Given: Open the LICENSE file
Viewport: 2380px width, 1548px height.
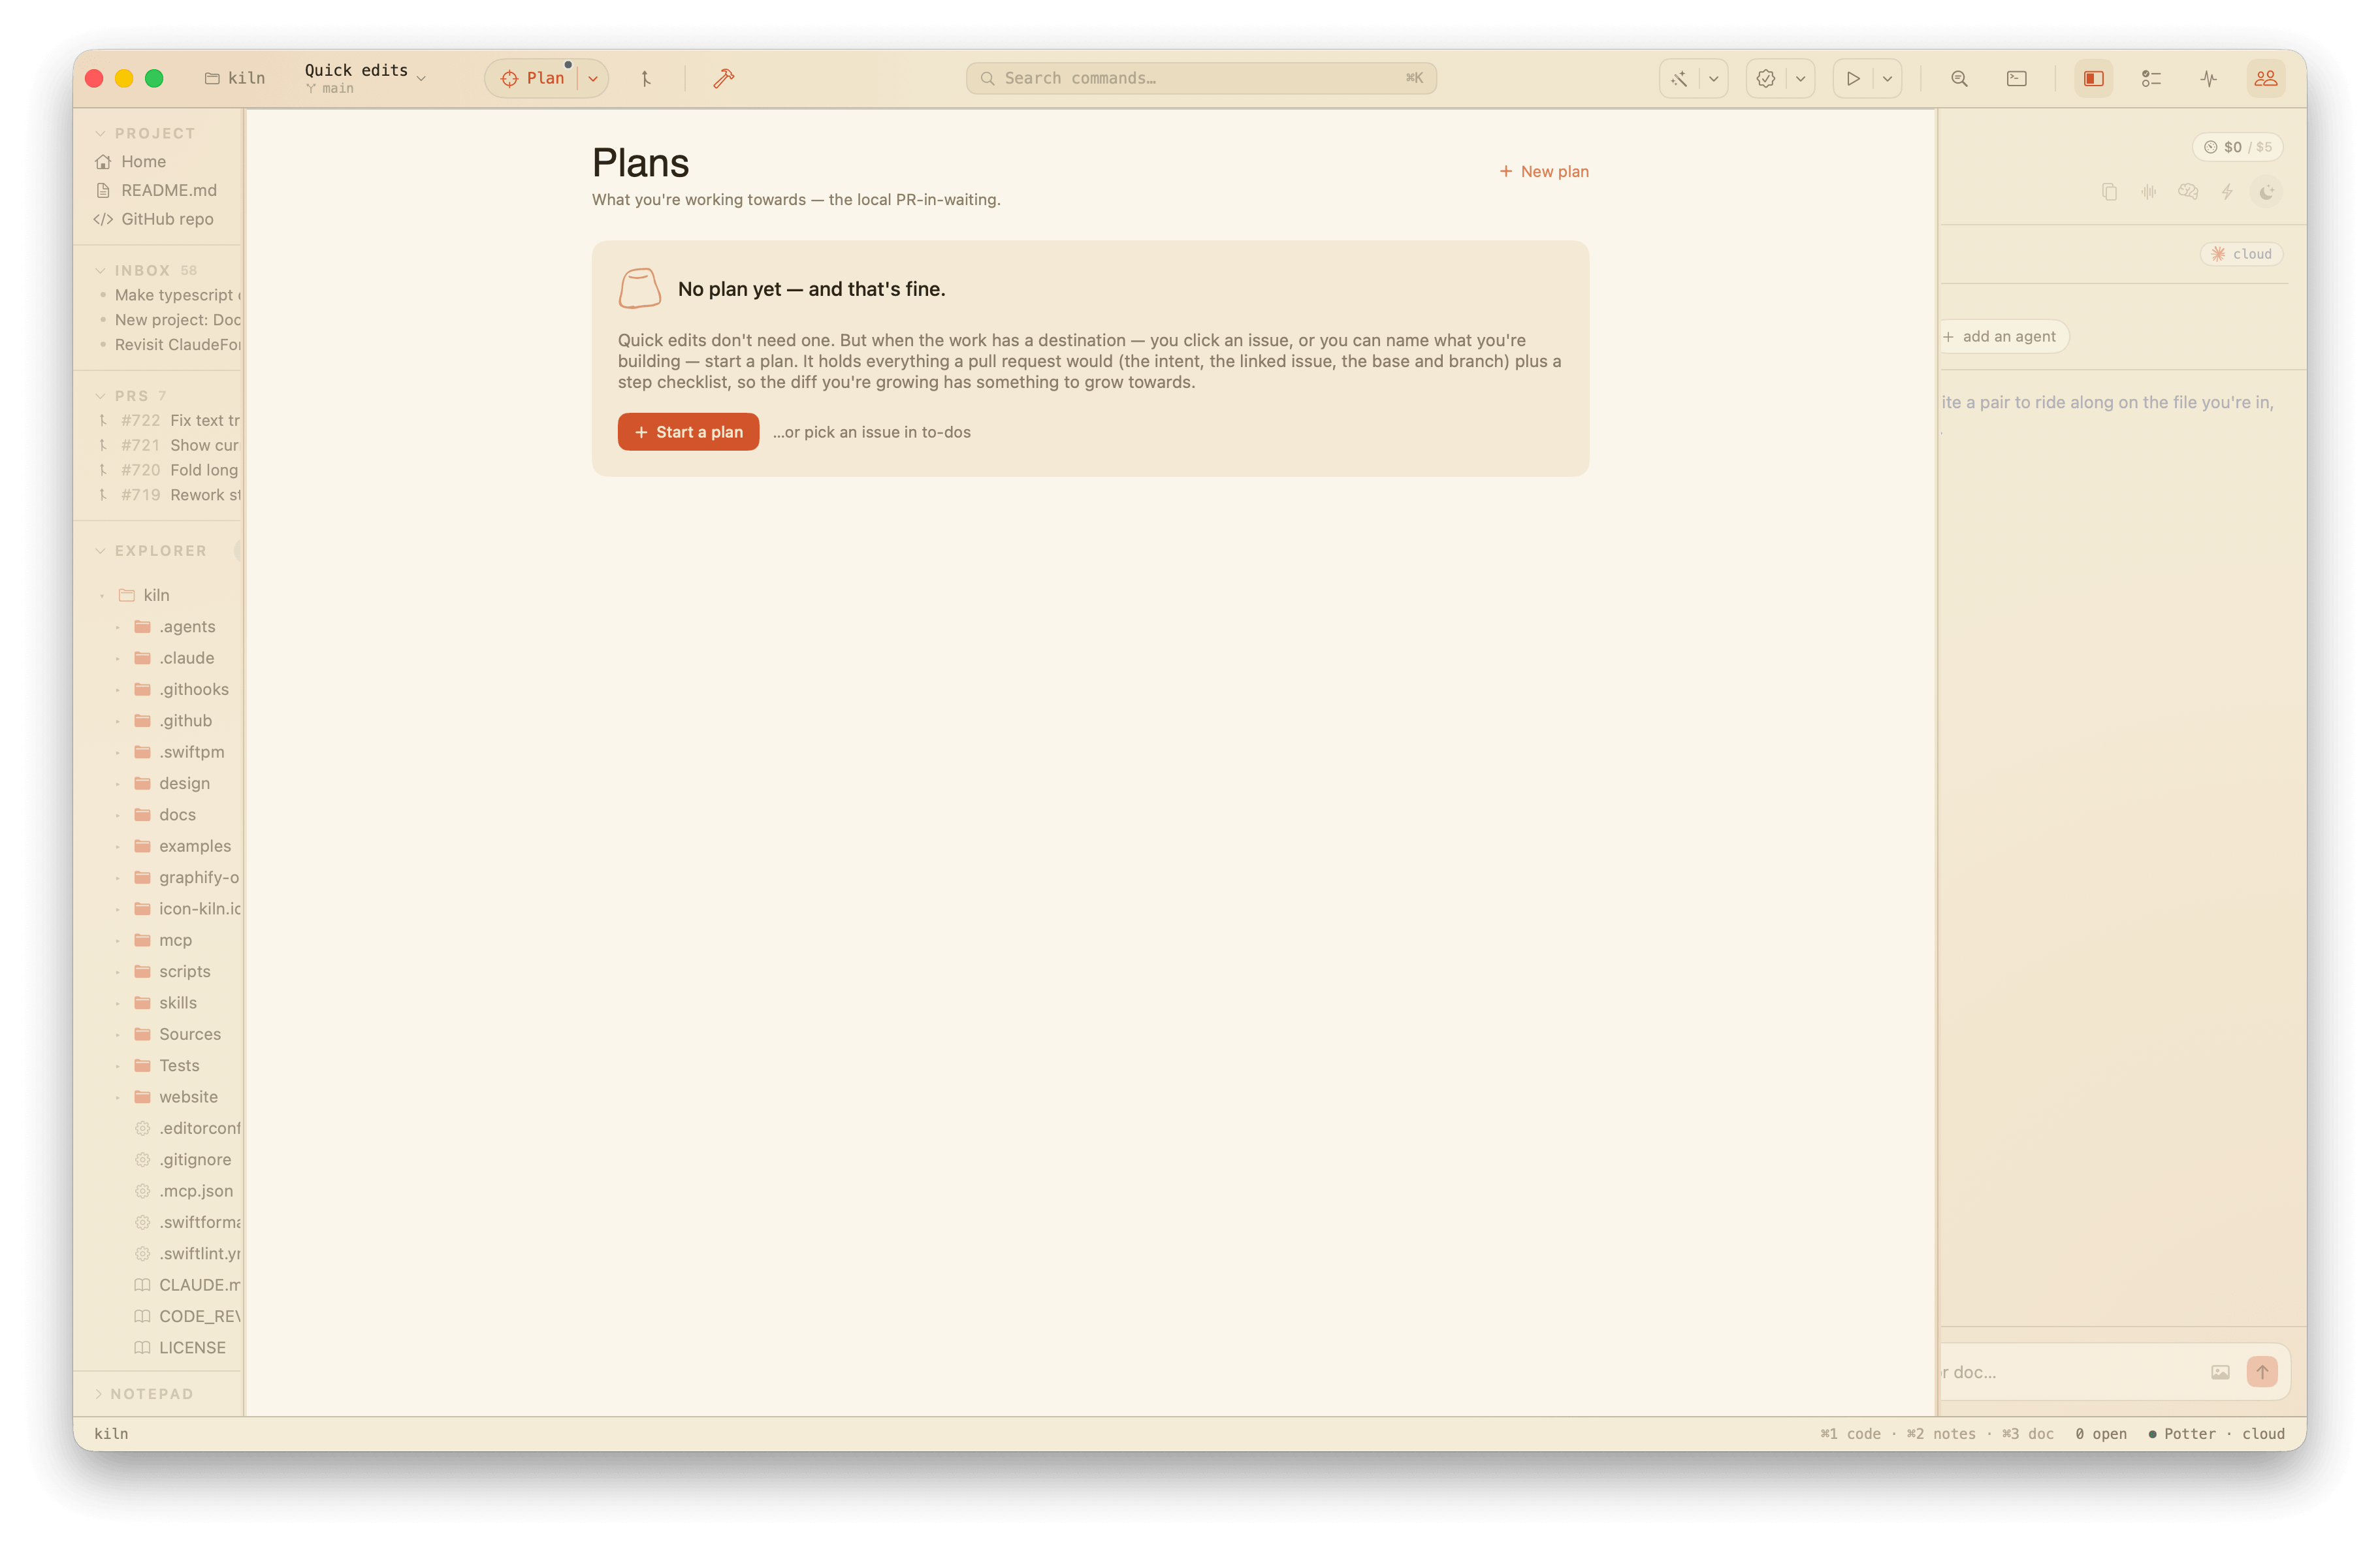Looking at the screenshot, I should tap(181, 1348).
